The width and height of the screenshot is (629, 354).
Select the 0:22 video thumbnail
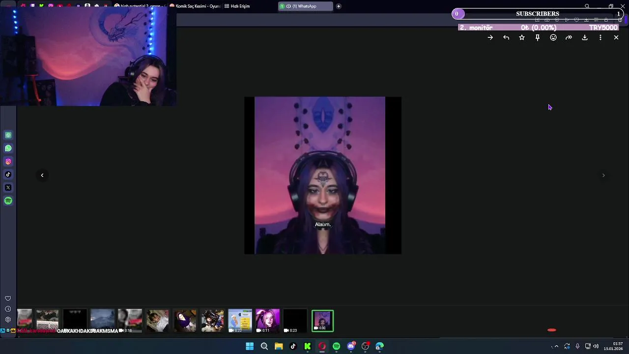coord(240,321)
